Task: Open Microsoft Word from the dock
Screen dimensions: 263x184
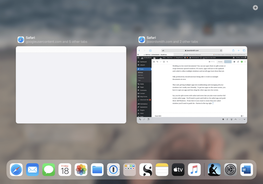Action: click(x=247, y=169)
